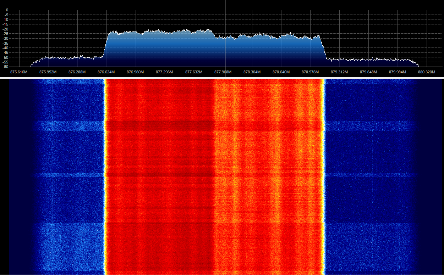This screenshot has height=275, width=444.
Task: Click frequency label 879.984M
Action: pos(398,72)
